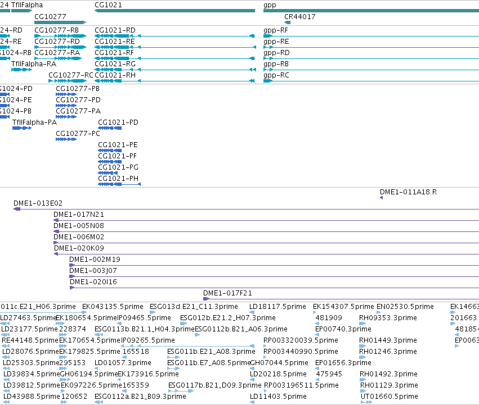
Task: Click the gpp-RB transcript
Action: (x=371, y=70)
